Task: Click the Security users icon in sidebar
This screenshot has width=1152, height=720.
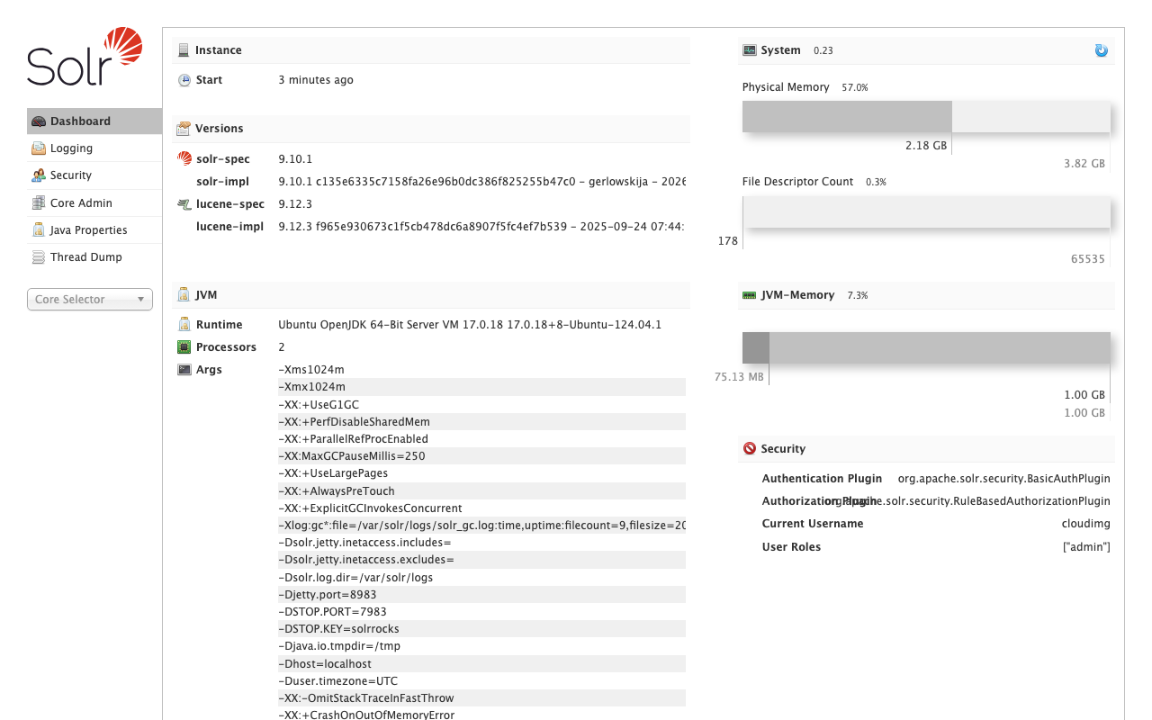Action: pyautogui.click(x=39, y=175)
